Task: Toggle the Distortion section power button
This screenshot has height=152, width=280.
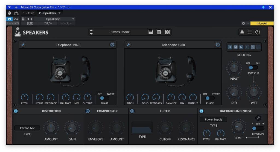Action: point(16,111)
